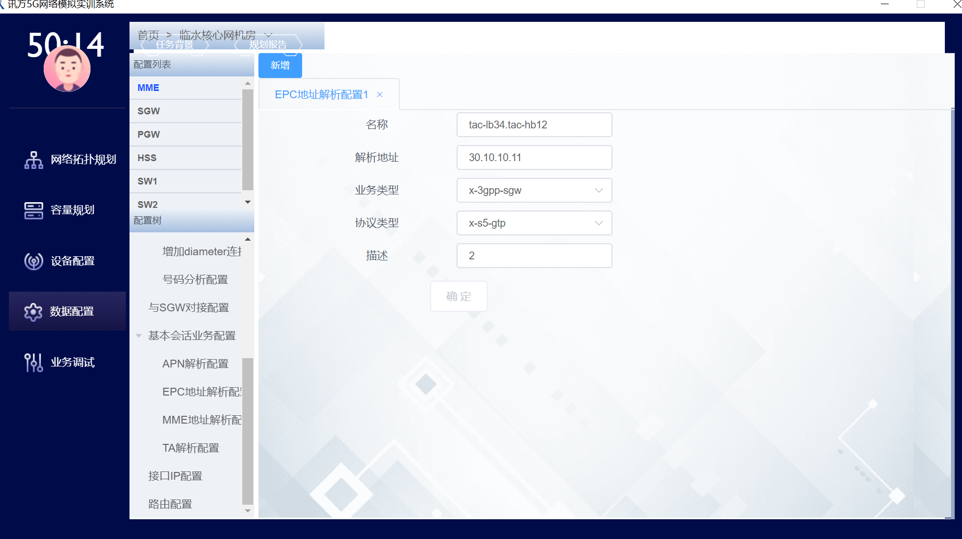
Task: Focus the 解析地址 input field
Action: pyautogui.click(x=534, y=157)
